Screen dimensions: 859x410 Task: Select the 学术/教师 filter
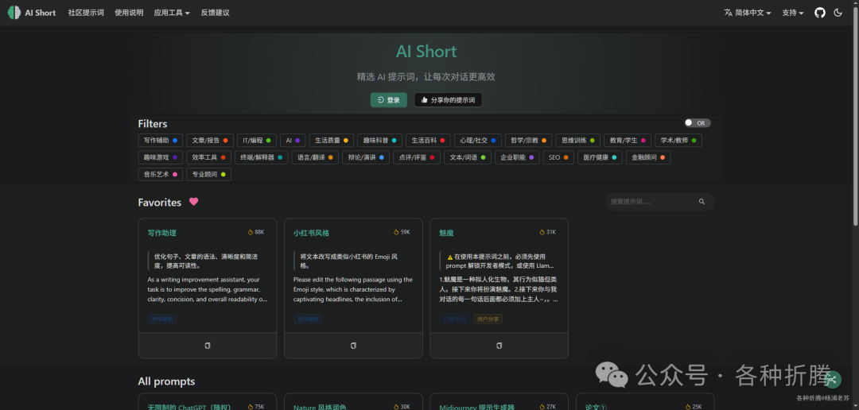click(678, 140)
